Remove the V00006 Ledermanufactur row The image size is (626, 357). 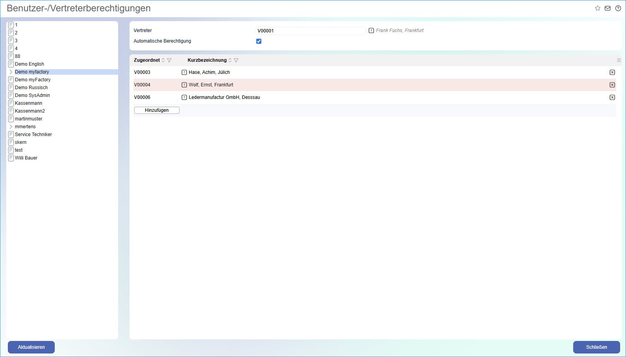612,97
